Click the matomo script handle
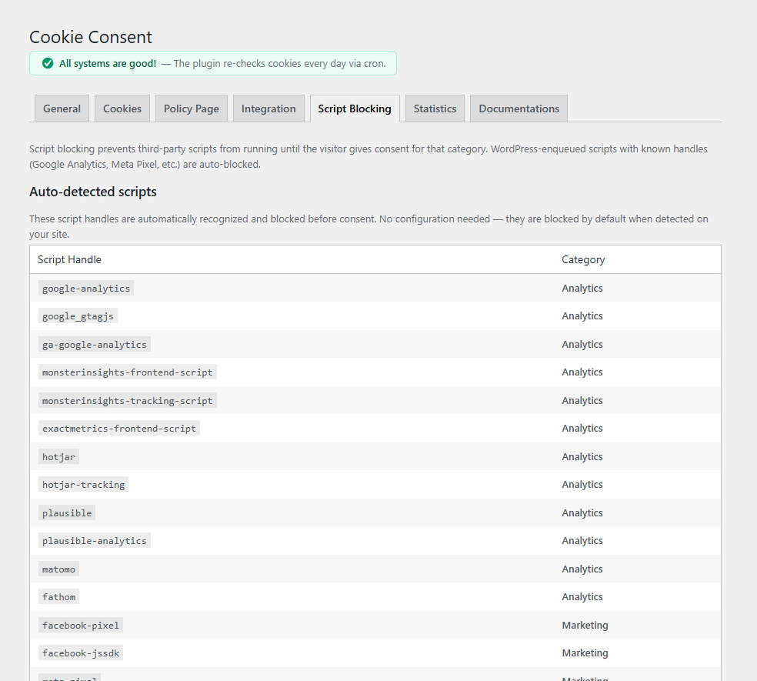The height and width of the screenshot is (681, 757). 58,569
